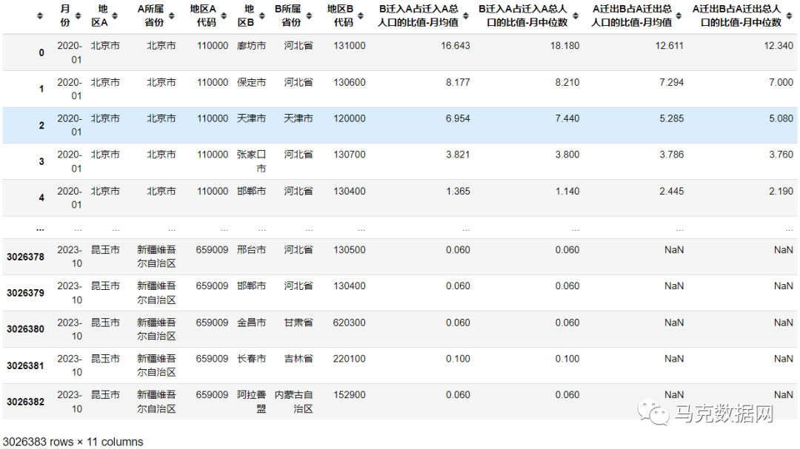800x449 pixels.
Task: Click the 5.285 value cell
Action: (671, 118)
